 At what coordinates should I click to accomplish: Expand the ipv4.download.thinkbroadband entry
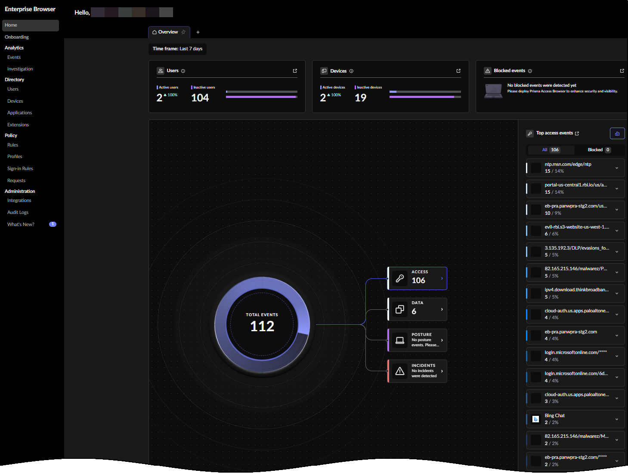tap(617, 293)
